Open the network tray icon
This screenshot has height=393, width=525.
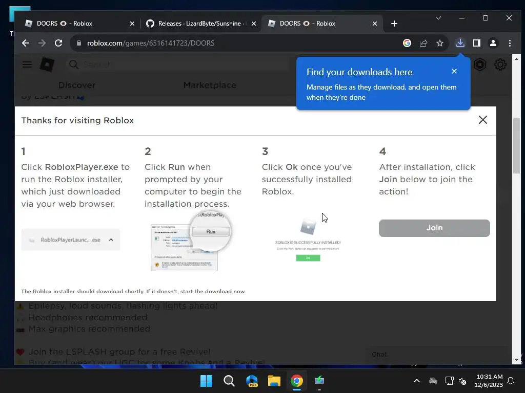click(x=449, y=381)
